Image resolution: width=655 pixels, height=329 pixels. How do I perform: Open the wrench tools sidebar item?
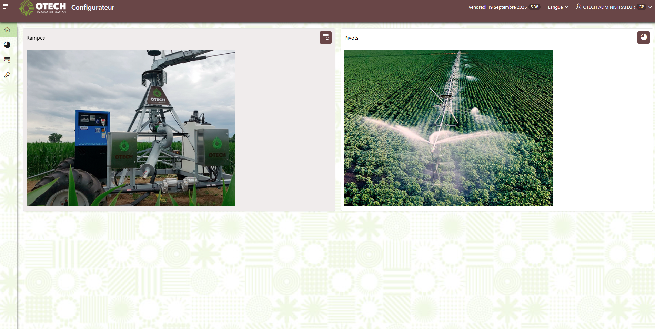(x=7, y=75)
